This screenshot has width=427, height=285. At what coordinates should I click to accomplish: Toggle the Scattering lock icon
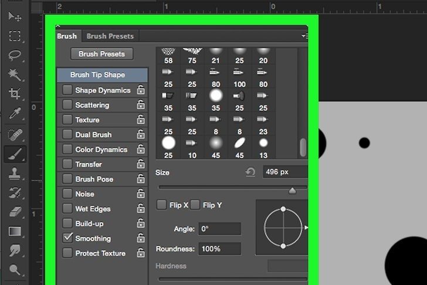[141, 105]
